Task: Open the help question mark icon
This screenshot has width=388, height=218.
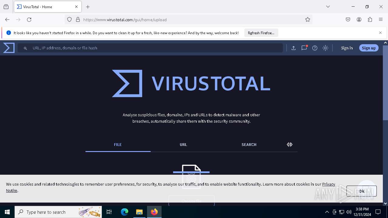Action: [315, 48]
